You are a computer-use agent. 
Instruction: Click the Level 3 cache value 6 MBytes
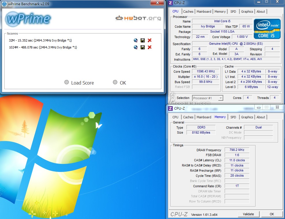tap(251, 87)
